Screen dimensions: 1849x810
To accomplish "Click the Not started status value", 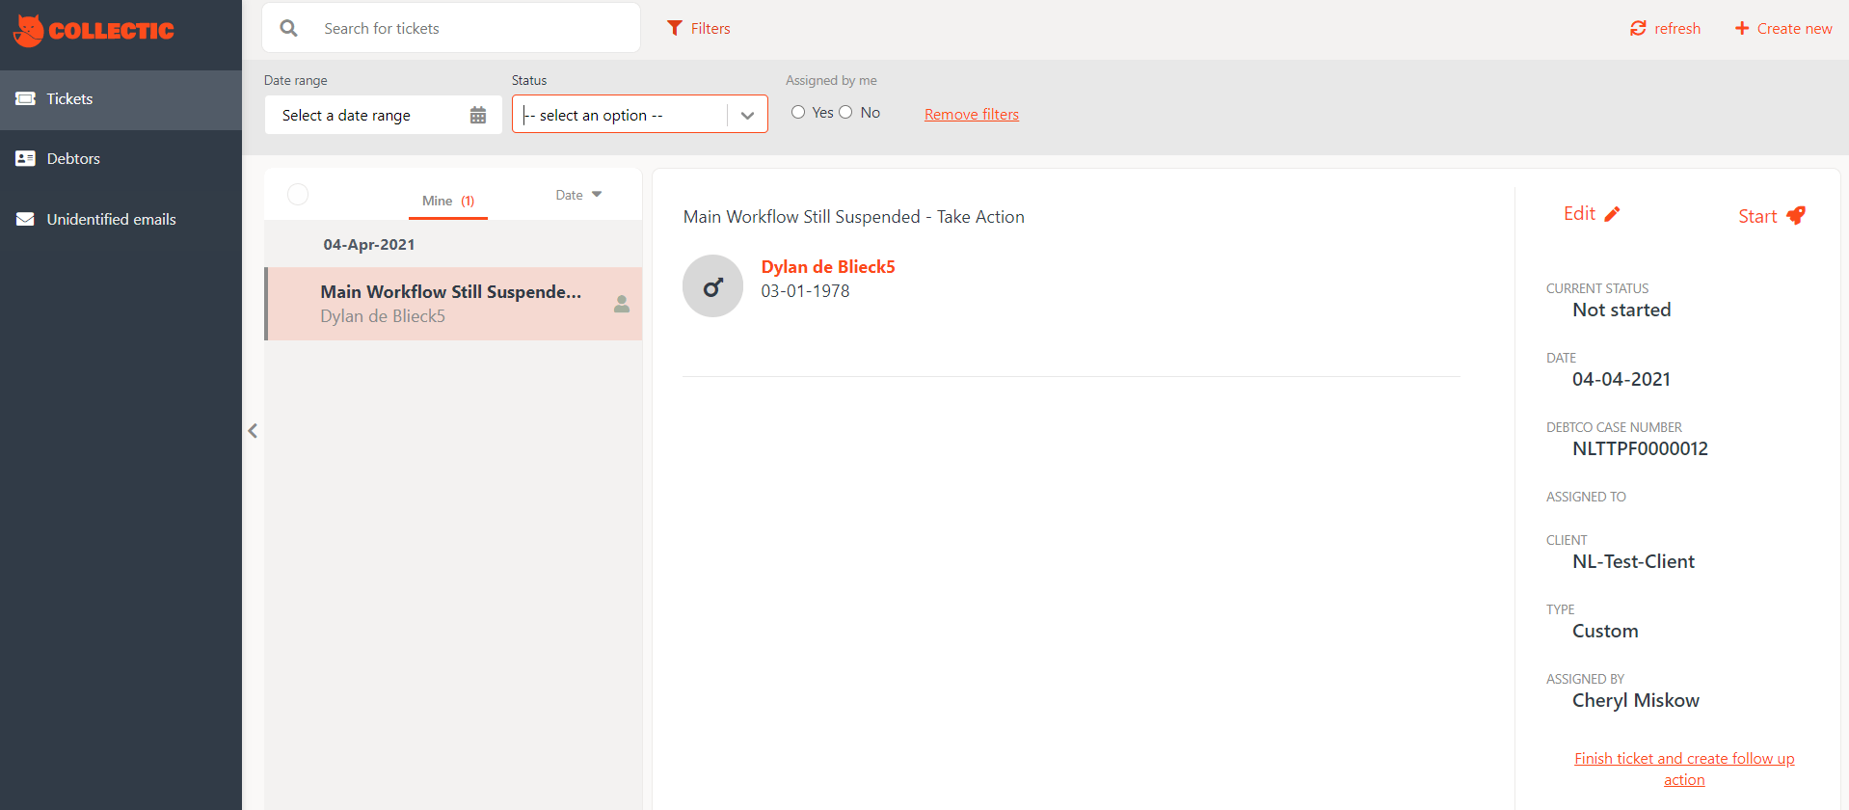I will click(x=1621, y=310).
